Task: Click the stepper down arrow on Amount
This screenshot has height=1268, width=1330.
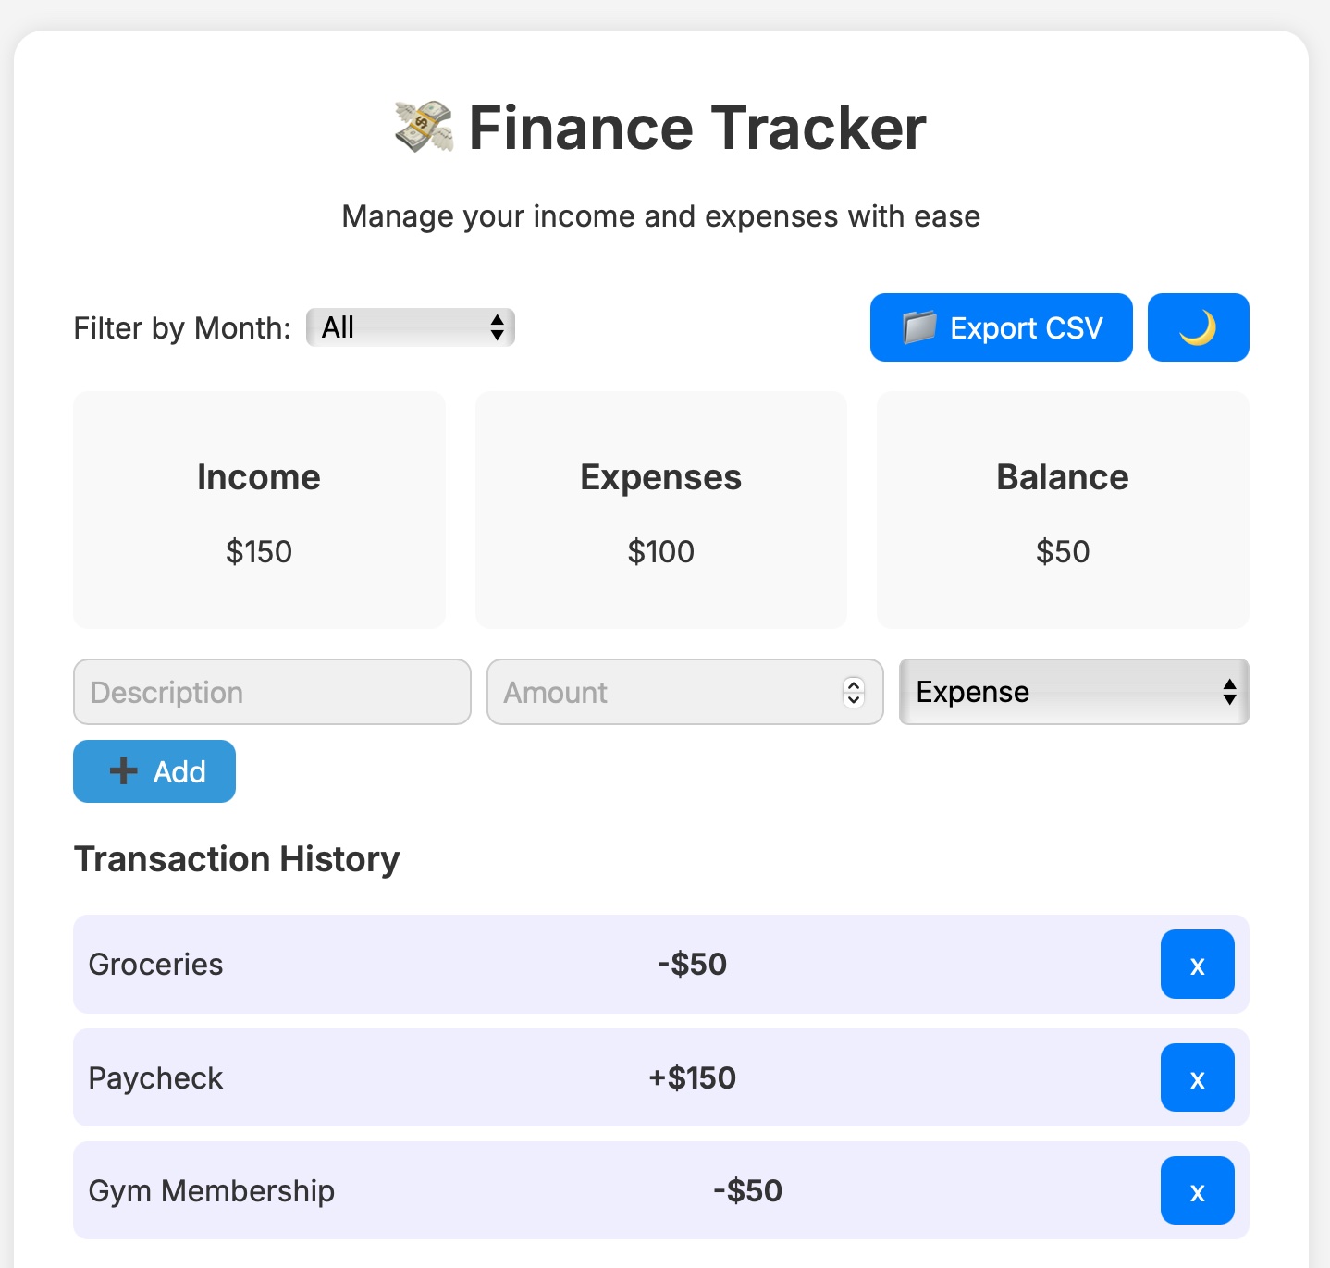Action: (x=853, y=700)
